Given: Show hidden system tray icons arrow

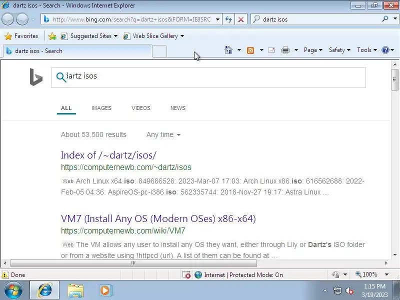Looking at the screenshot, I should coord(325,290).
